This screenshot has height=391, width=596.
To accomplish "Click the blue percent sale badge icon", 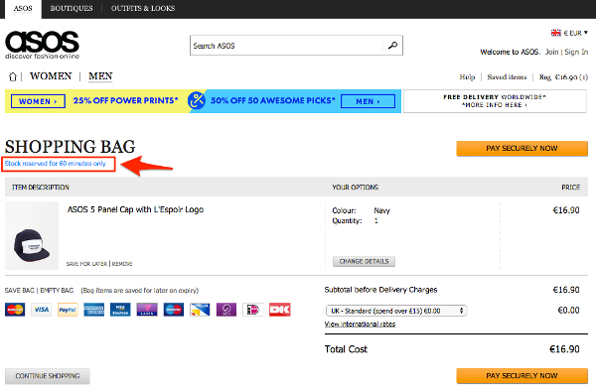I will coord(197,100).
